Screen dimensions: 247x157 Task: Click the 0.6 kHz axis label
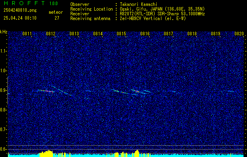[x=4, y=149]
